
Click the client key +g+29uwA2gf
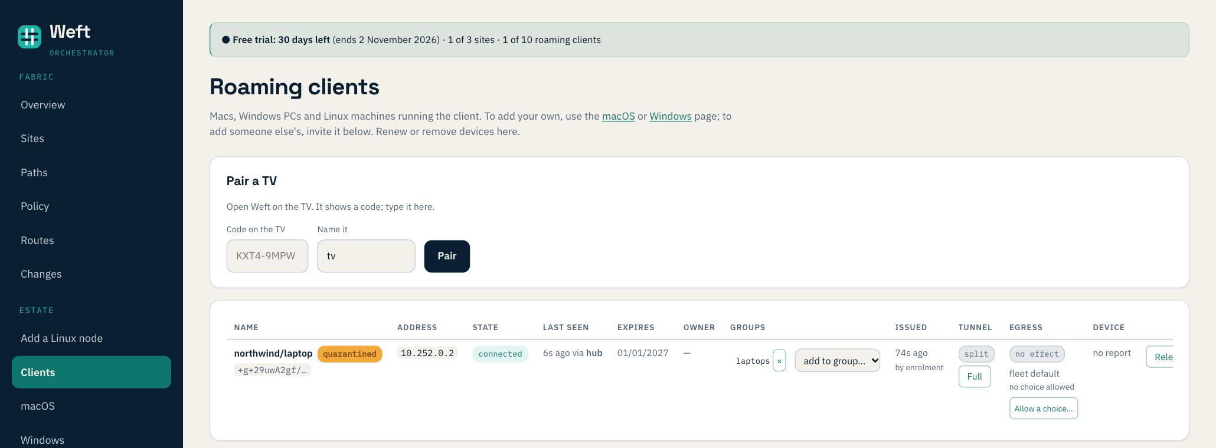(272, 370)
